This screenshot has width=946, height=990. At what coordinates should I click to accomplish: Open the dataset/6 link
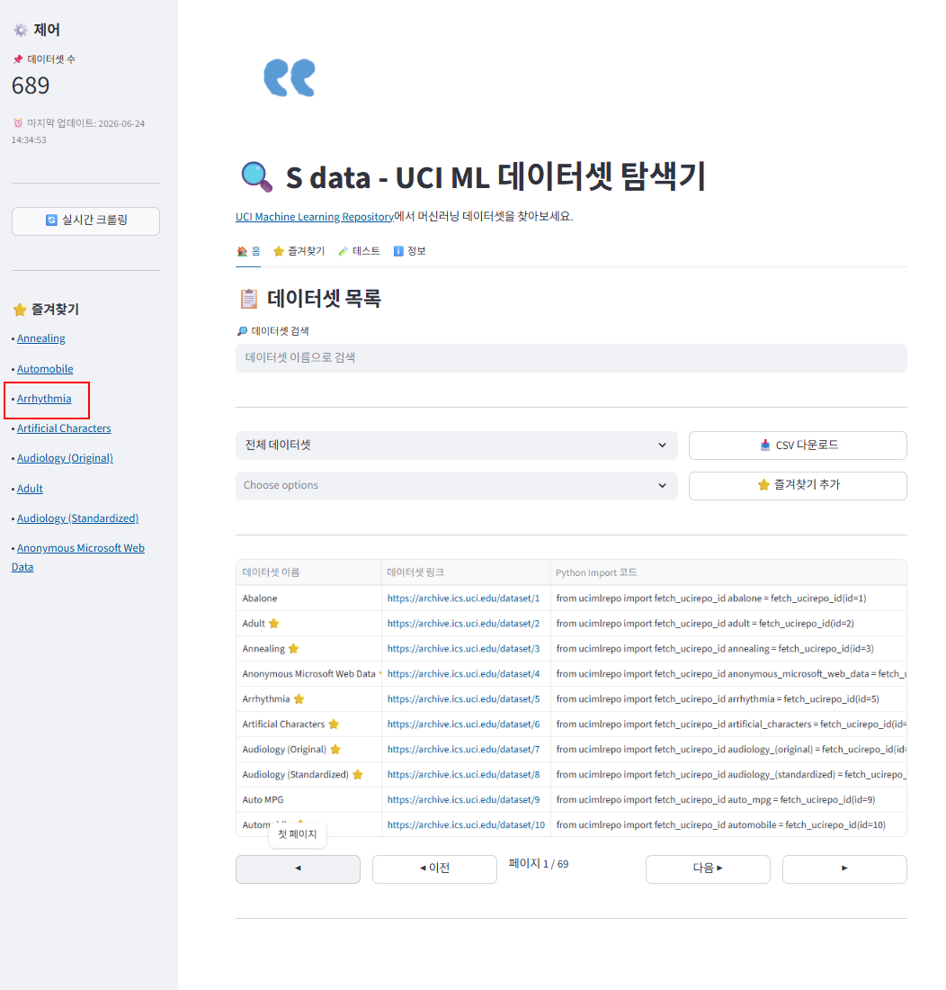[463, 724]
